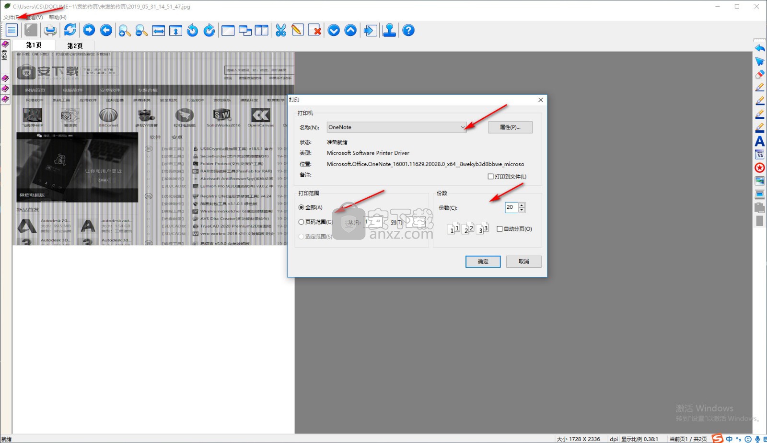Click the single window layout icon
Image resolution: width=767 pixels, height=443 pixels.
[x=228, y=30]
